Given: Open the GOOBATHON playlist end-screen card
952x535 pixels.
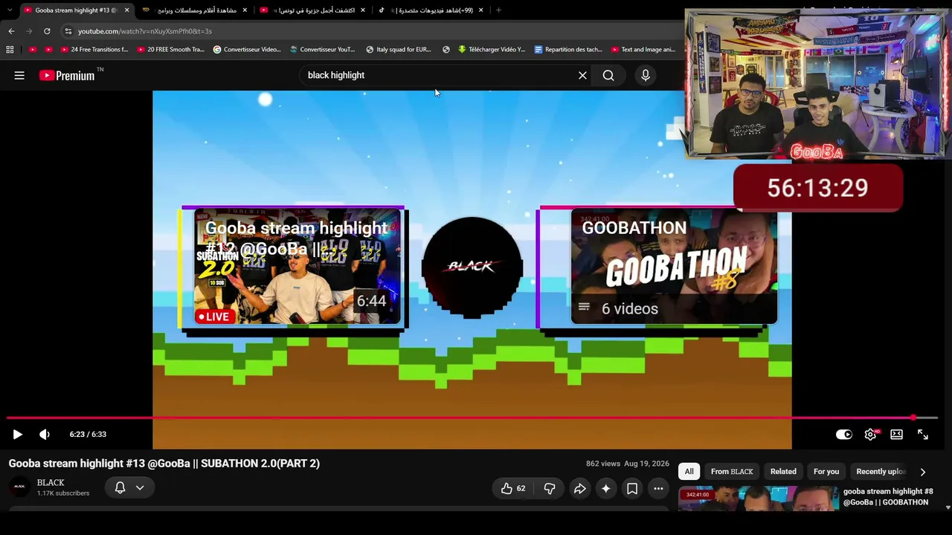Looking at the screenshot, I should (x=674, y=267).
